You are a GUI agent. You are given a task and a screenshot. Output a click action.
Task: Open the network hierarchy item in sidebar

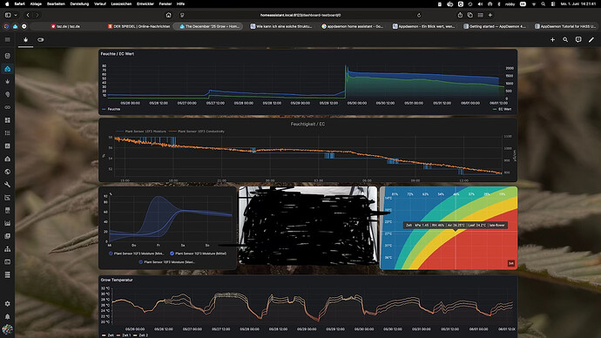coord(7,249)
